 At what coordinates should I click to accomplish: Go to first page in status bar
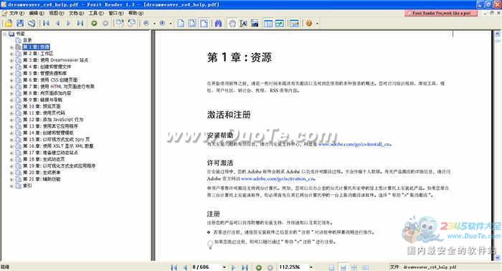tap(174, 267)
